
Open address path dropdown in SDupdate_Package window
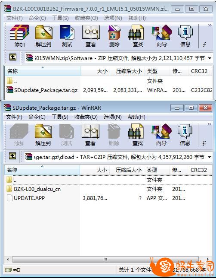click(x=209, y=157)
